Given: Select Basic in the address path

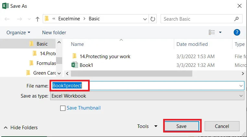Looking at the screenshot, I should pos(94,19).
